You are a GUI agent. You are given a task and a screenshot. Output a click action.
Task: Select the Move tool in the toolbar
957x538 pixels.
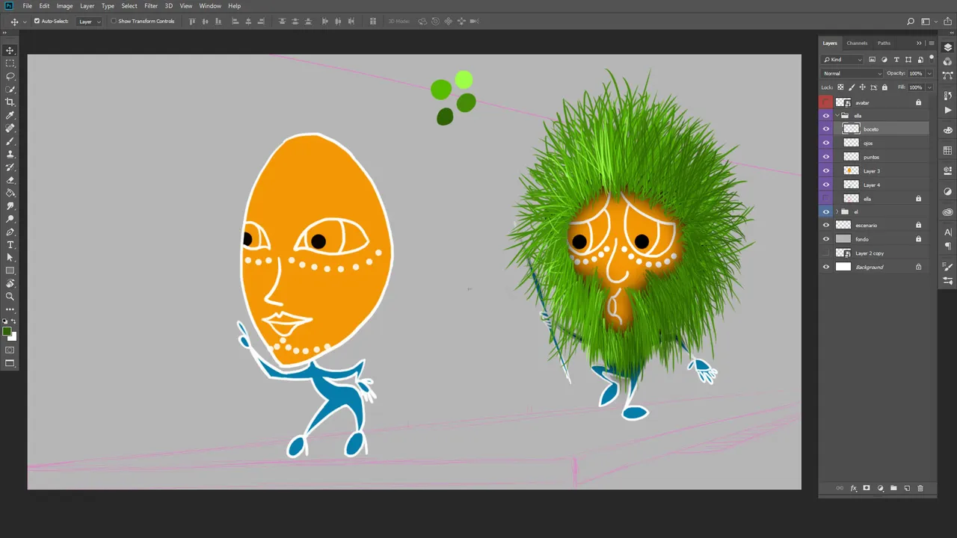click(10, 50)
